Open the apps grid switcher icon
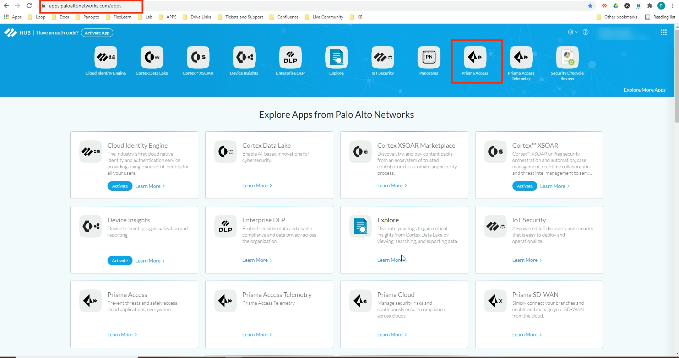This screenshot has height=358, width=679. pyautogui.click(x=663, y=33)
